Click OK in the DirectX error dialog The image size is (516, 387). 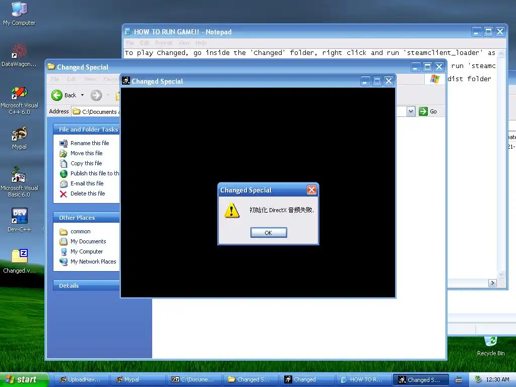tap(269, 233)
